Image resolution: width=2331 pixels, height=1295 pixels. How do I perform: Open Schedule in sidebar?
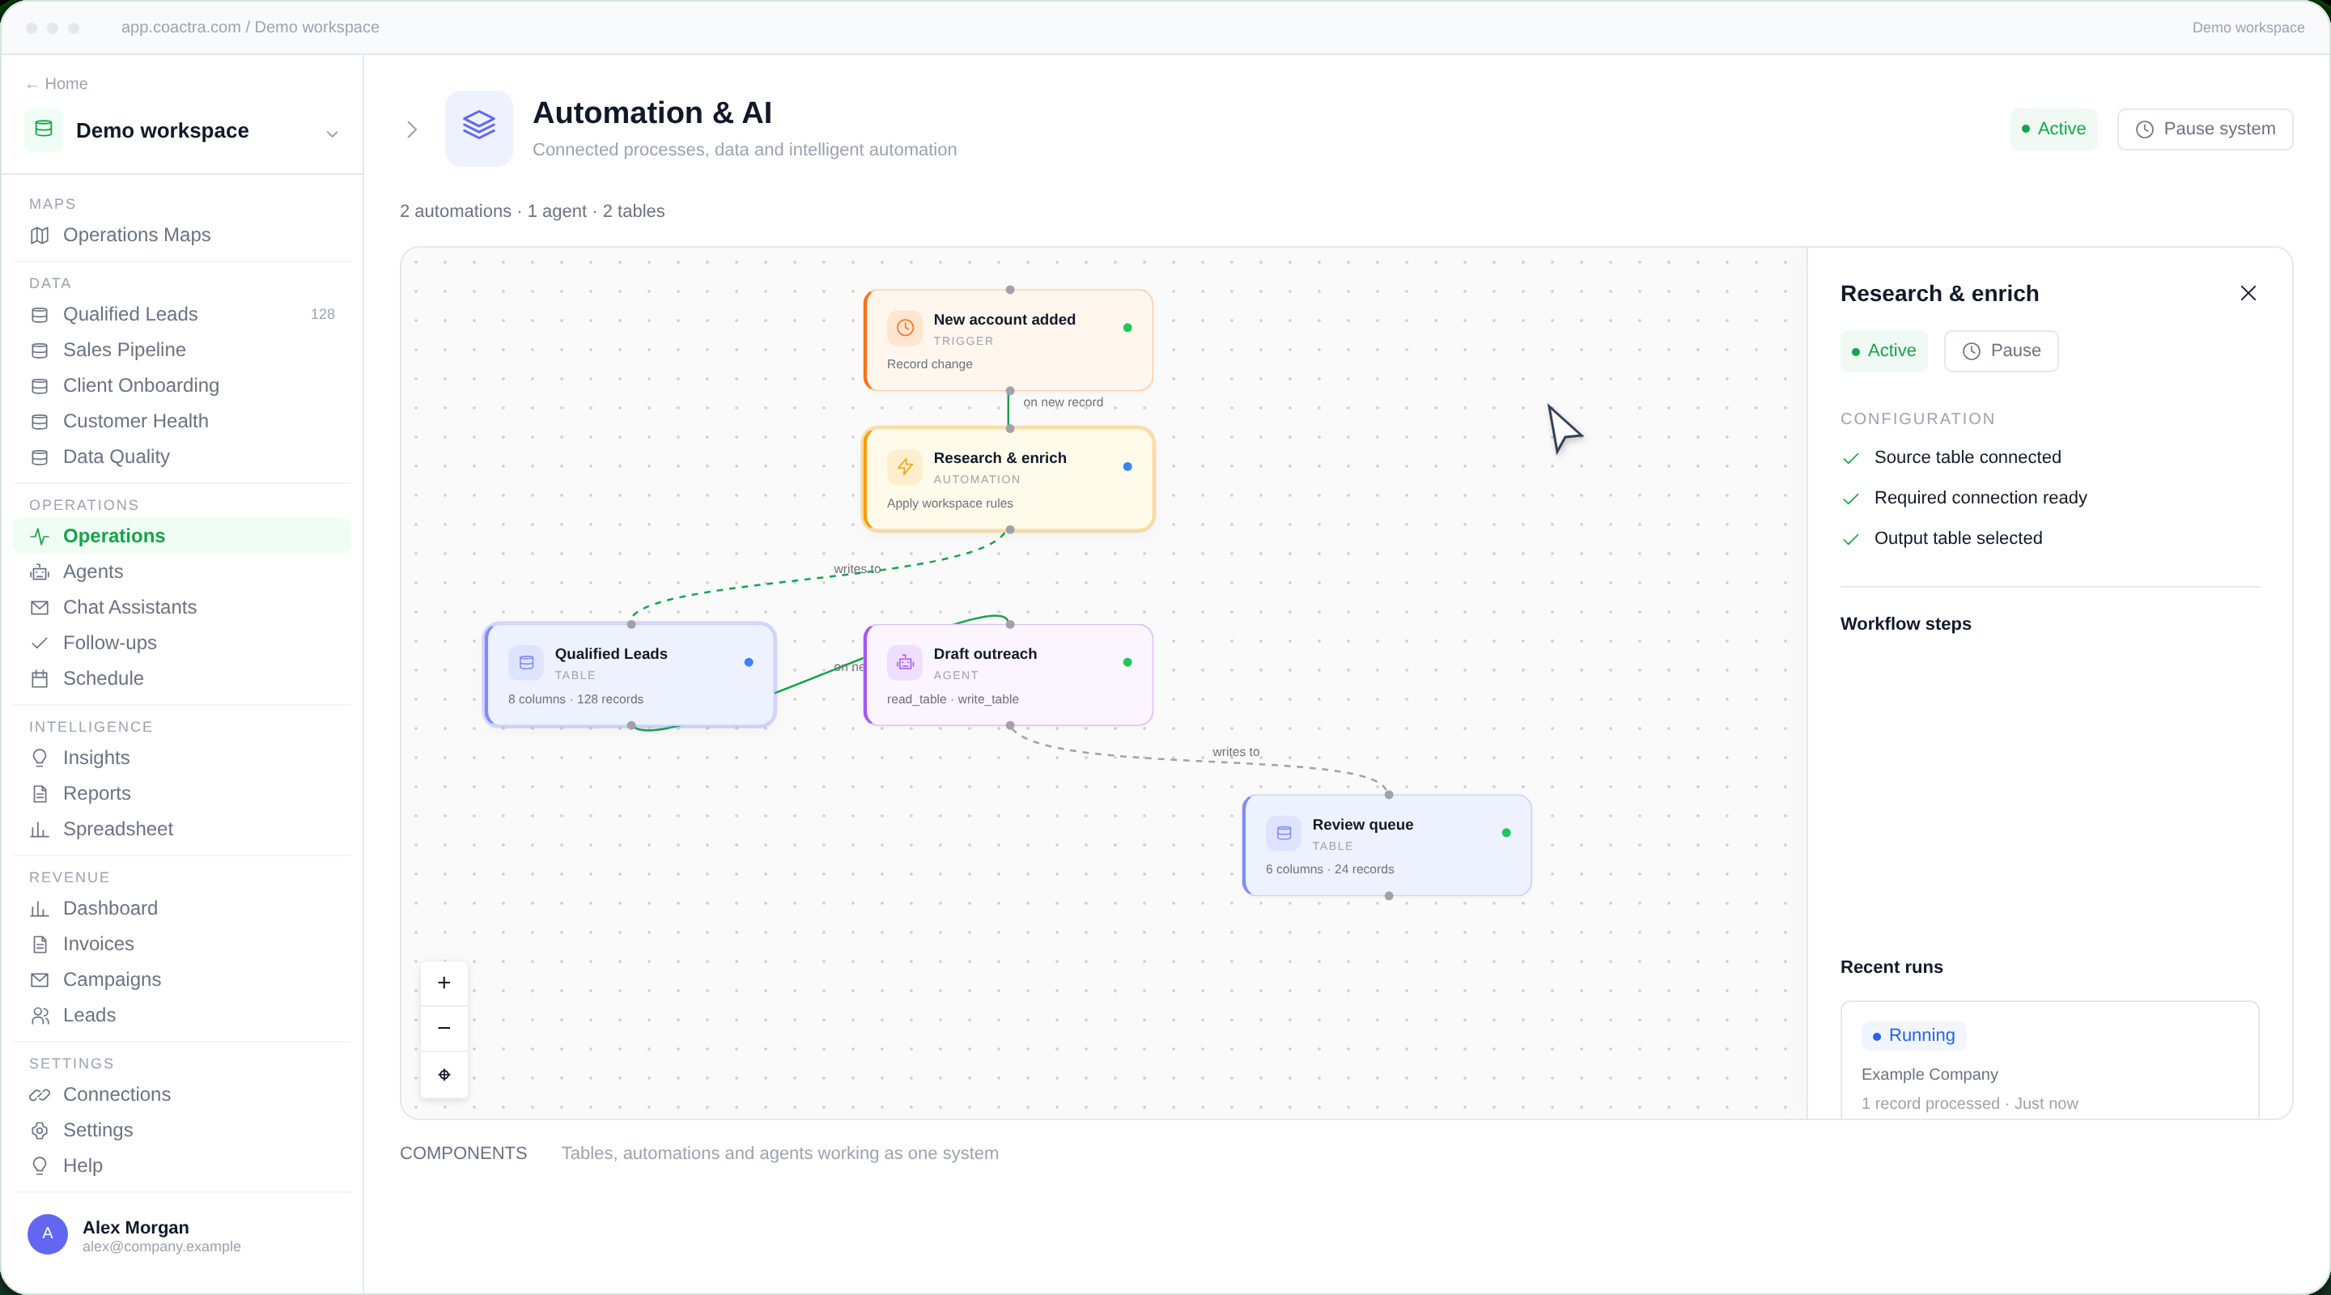pos(182,679)
